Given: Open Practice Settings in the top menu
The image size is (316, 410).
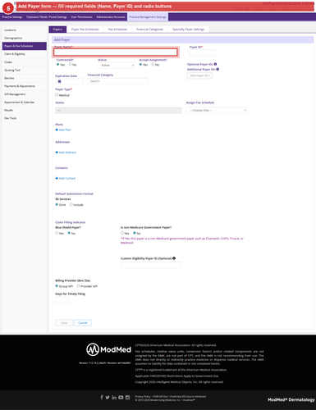Looking at the screenshot, I should (x=12, y=17).
